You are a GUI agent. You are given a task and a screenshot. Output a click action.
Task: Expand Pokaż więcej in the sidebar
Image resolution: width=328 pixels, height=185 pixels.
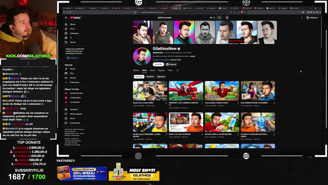(x=74, y=82)
